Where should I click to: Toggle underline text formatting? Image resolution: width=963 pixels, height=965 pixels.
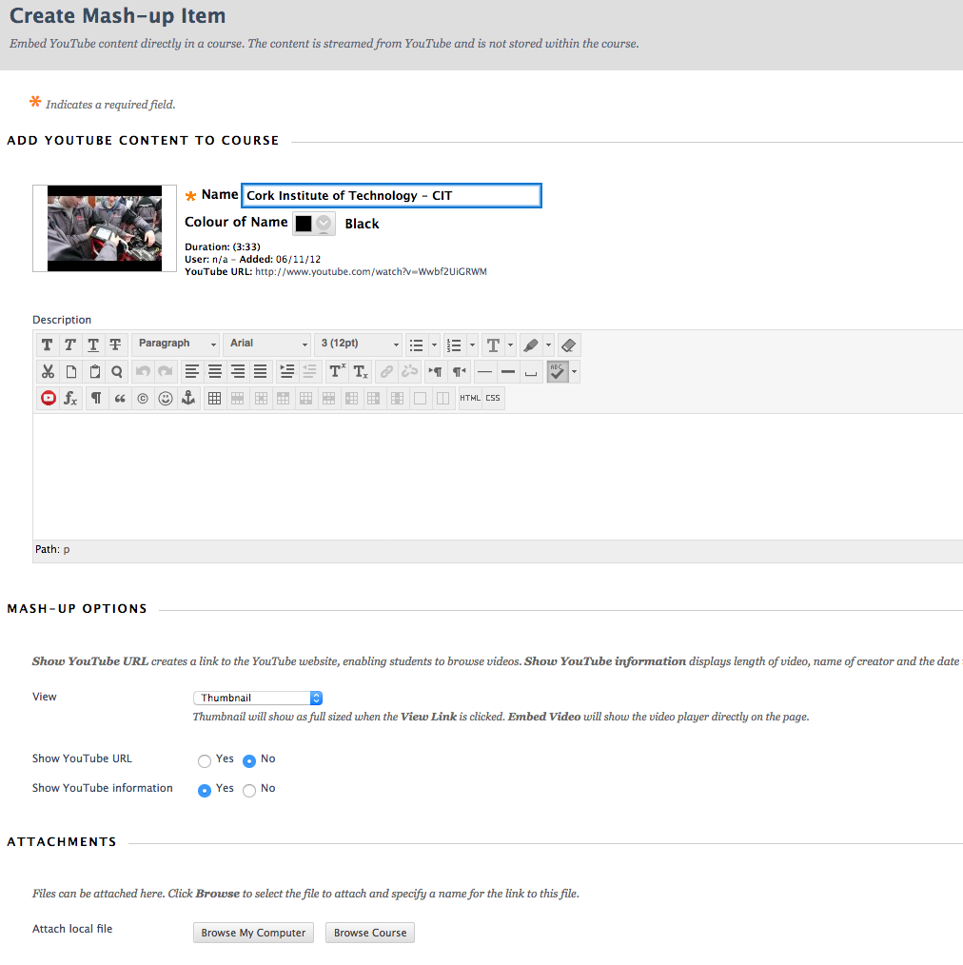(93, 345)
